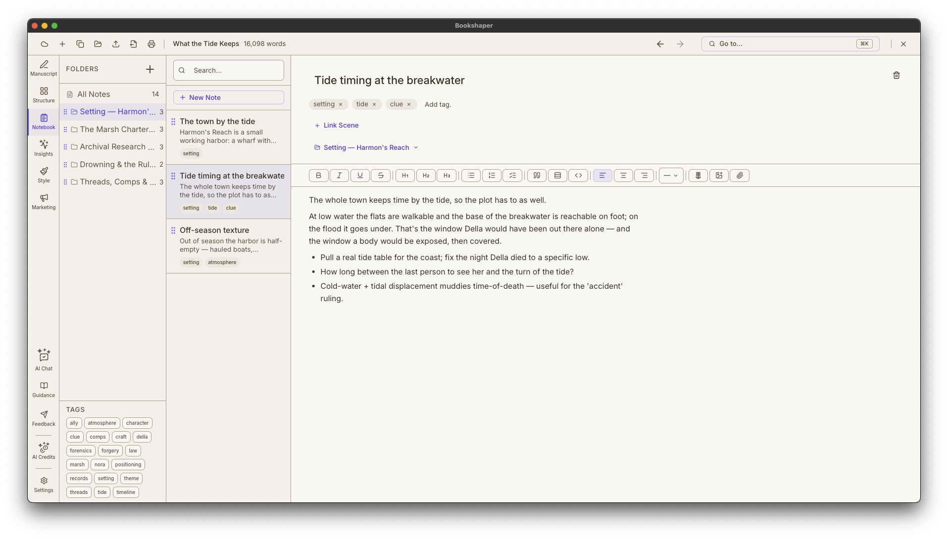Open The Marsh Charter folder
This screenshot has width=948, height=539.
click(112, 129)
